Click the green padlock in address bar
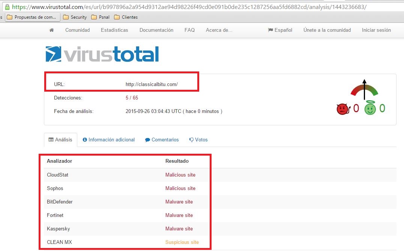 click(x=7, y=7)
